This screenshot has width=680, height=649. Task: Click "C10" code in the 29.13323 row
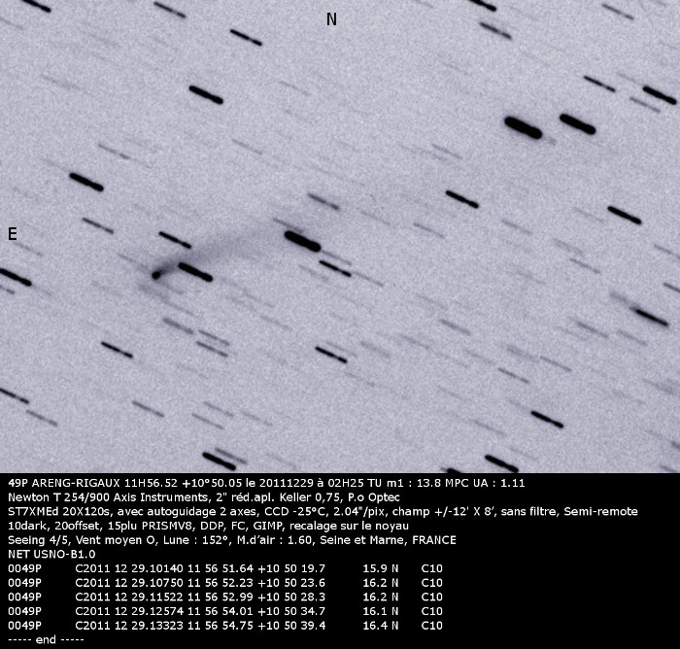click(x=432, y=626)
